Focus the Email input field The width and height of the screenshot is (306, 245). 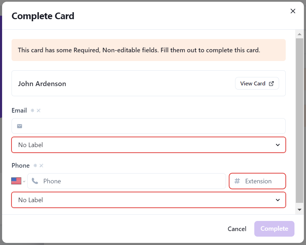click(x=149, y=126)
